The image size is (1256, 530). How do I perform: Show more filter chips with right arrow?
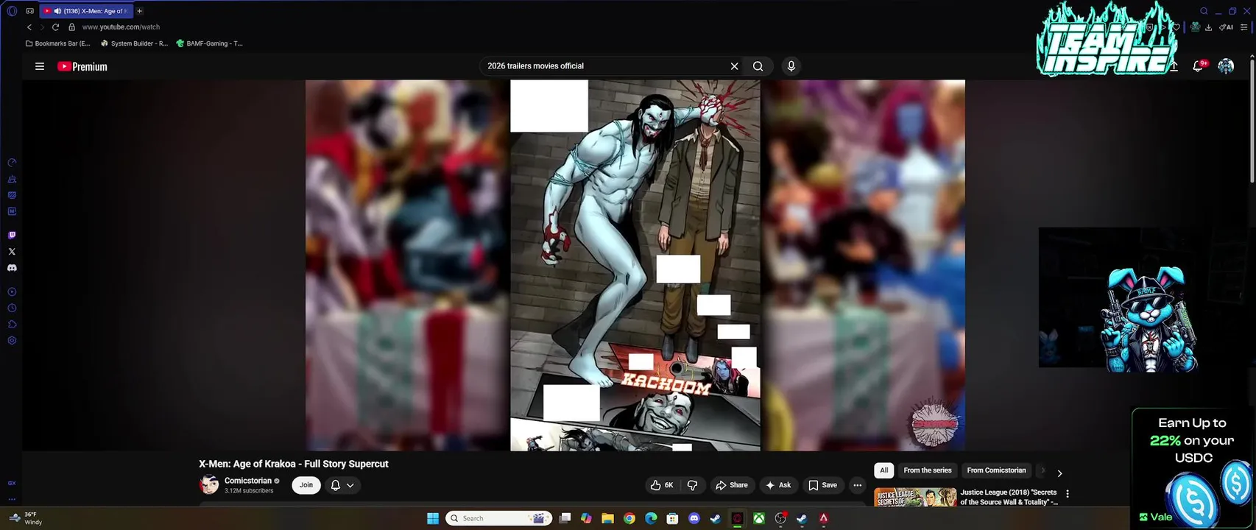[1059, 473]
